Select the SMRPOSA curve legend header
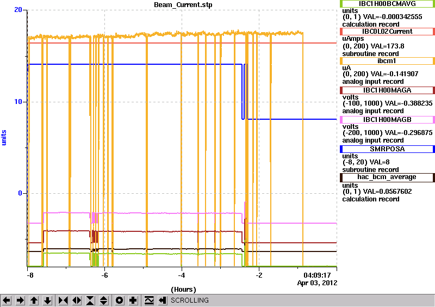 [387, 149]
